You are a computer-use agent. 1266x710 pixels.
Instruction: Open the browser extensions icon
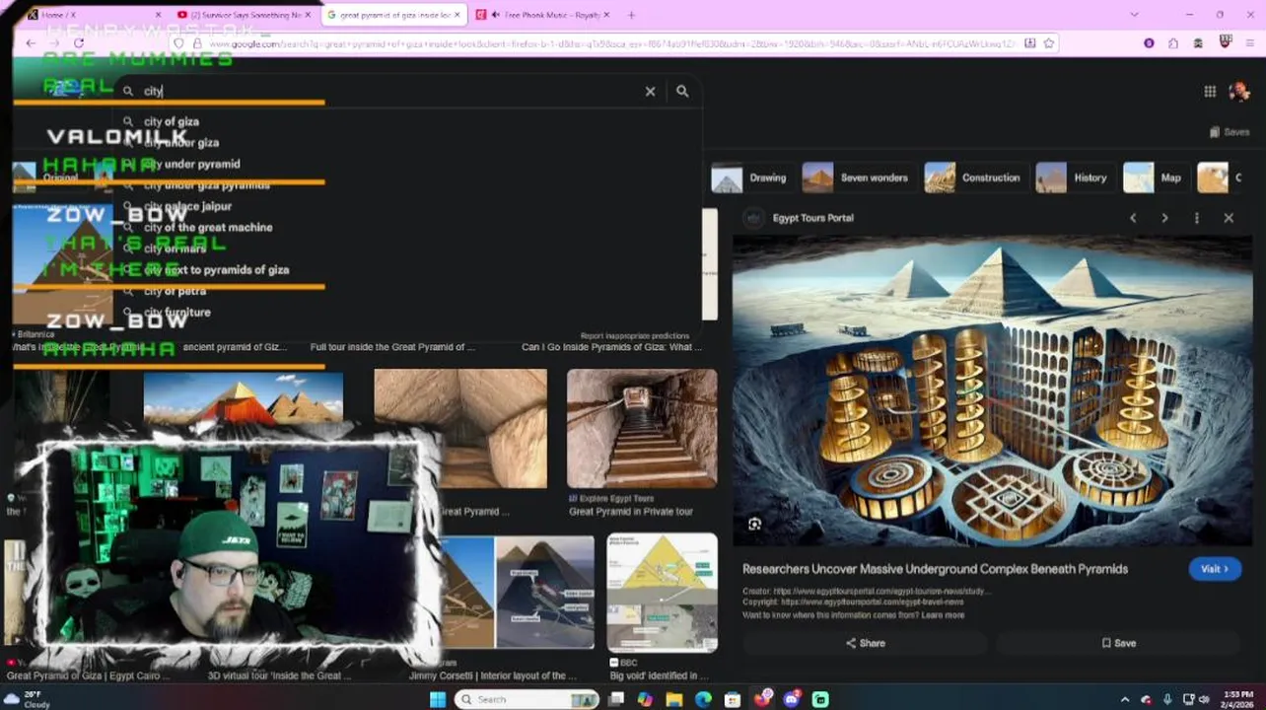click(1173, 43)
